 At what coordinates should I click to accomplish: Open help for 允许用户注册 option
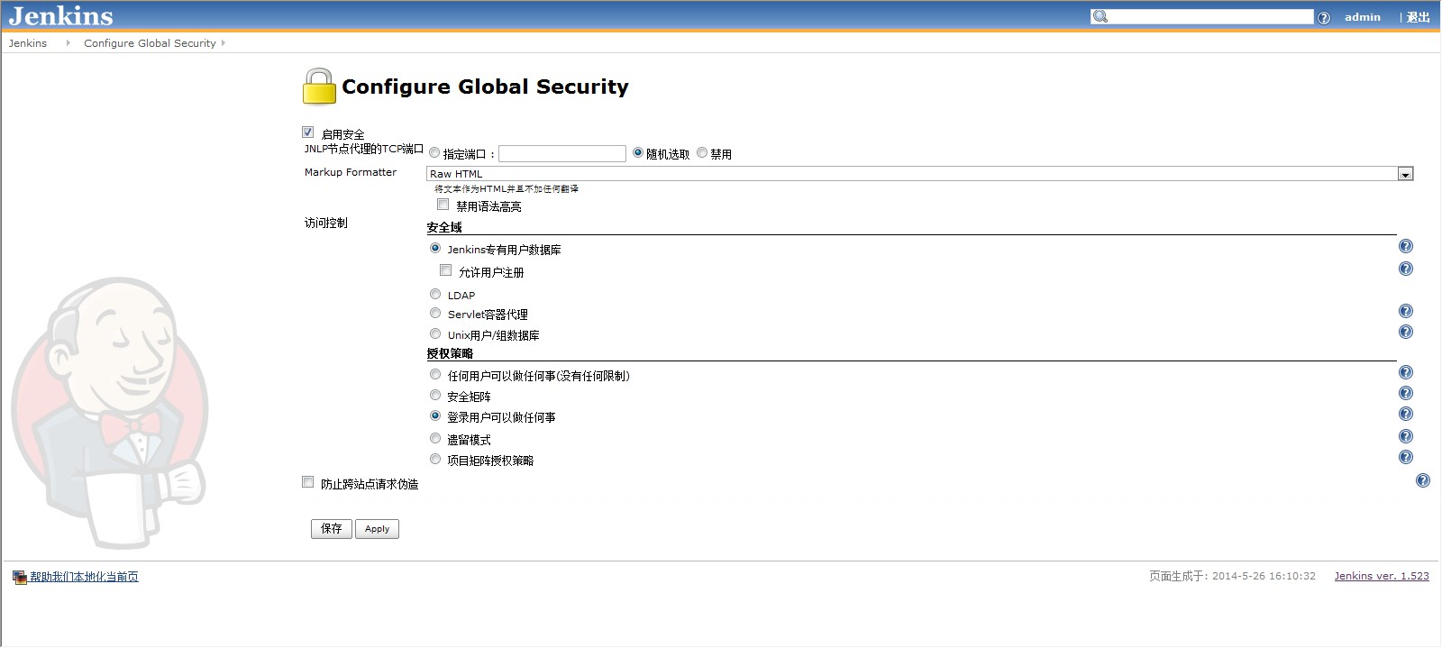[1405, 269]
